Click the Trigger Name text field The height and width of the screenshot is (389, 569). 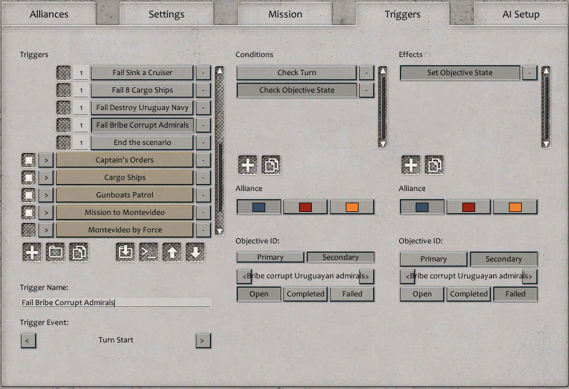pos(115,302)
